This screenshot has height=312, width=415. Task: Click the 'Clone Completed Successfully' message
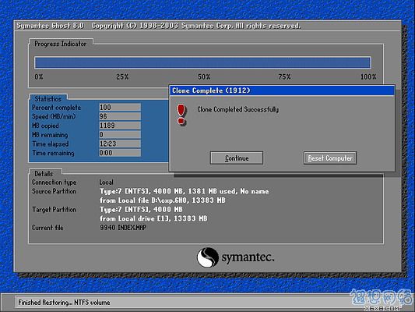tap(237, 109)
